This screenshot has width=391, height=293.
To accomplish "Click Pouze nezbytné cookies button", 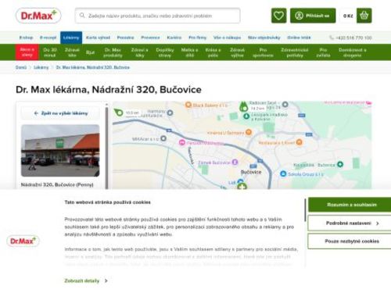I will pos(350,241).
